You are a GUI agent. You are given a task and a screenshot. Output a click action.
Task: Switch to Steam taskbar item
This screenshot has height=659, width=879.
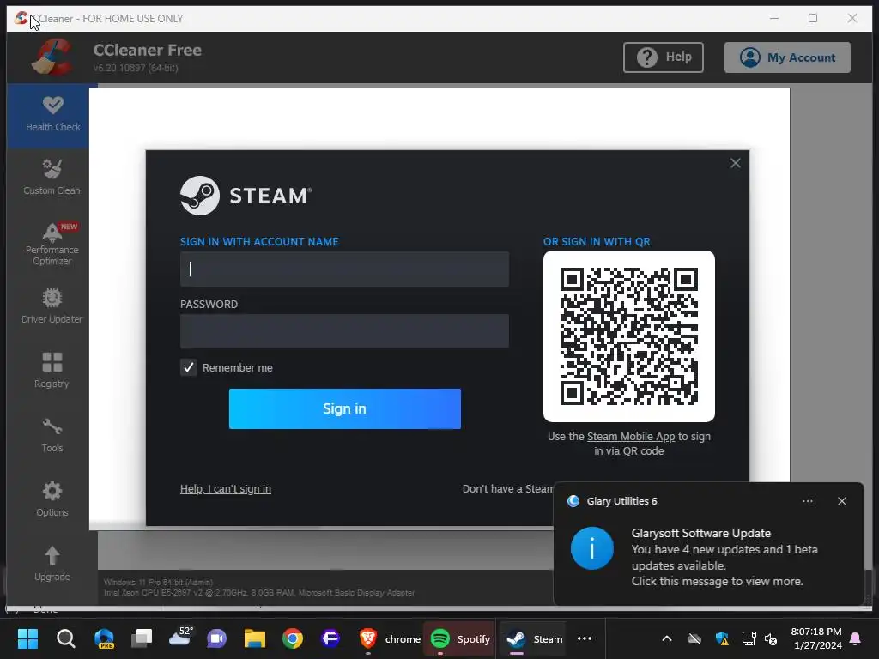(x=533, y=638)
